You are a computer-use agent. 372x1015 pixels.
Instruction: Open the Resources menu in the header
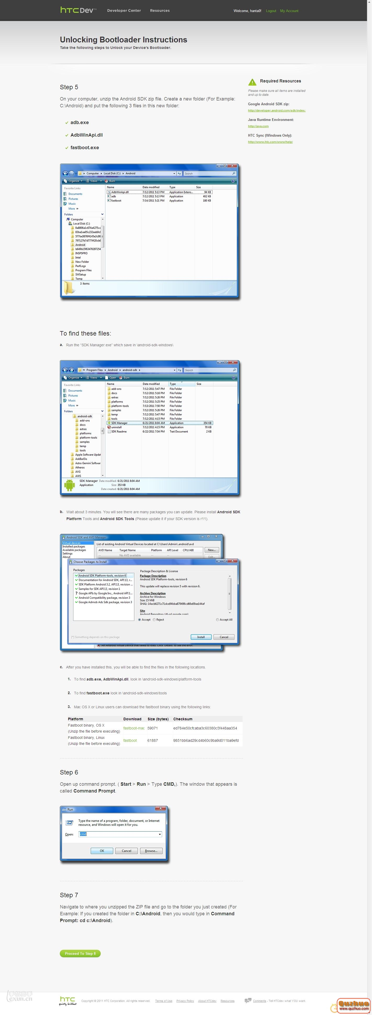(x=160, y=11)
